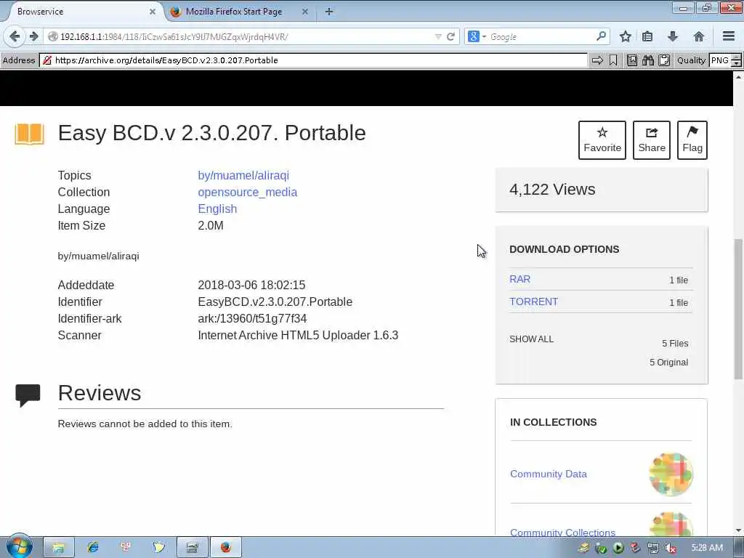744x558 pixels.
Task: Download the RAR file
Action: tap(519, 279)
